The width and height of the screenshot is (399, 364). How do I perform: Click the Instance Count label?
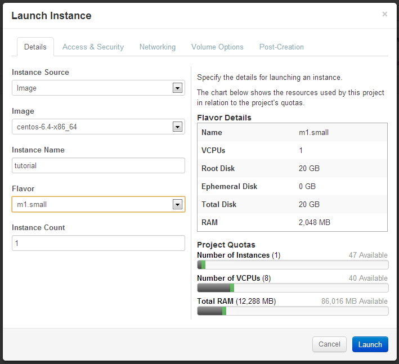click(x=38, y=227)
